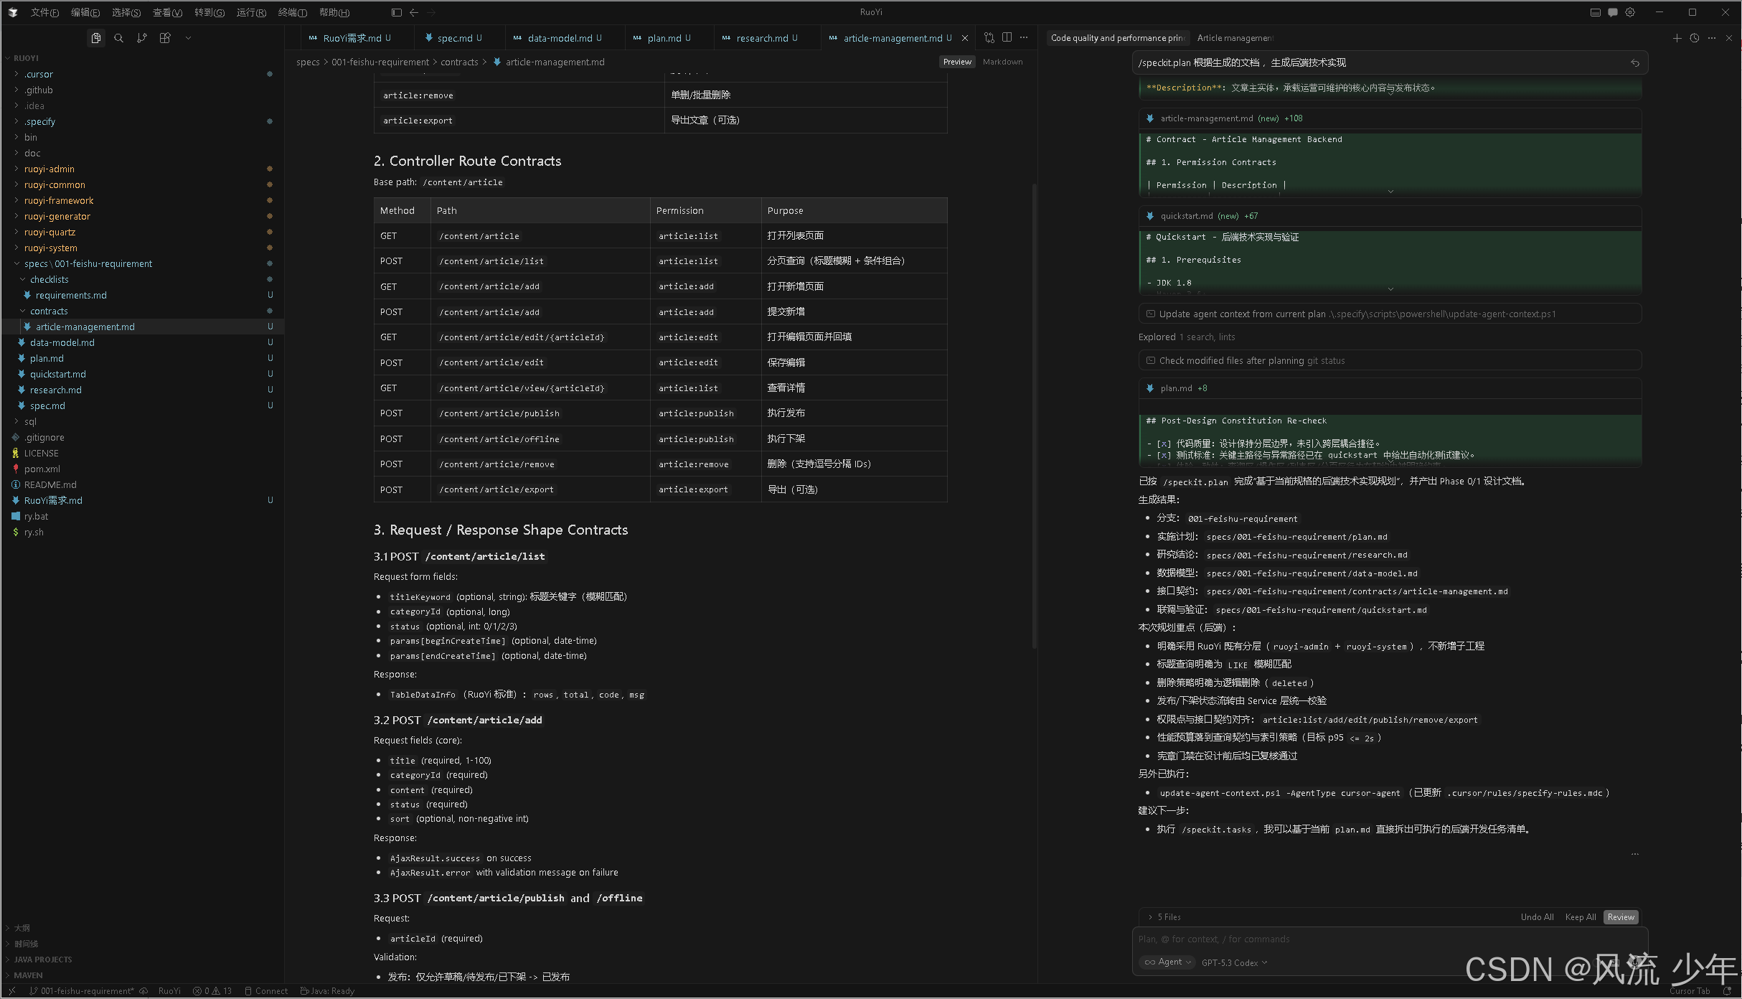The height and width of the screenshot is (999, 1742).
Task: Click the markdown preview vertical scrollbar
Action: click(x=1034, y=416)
